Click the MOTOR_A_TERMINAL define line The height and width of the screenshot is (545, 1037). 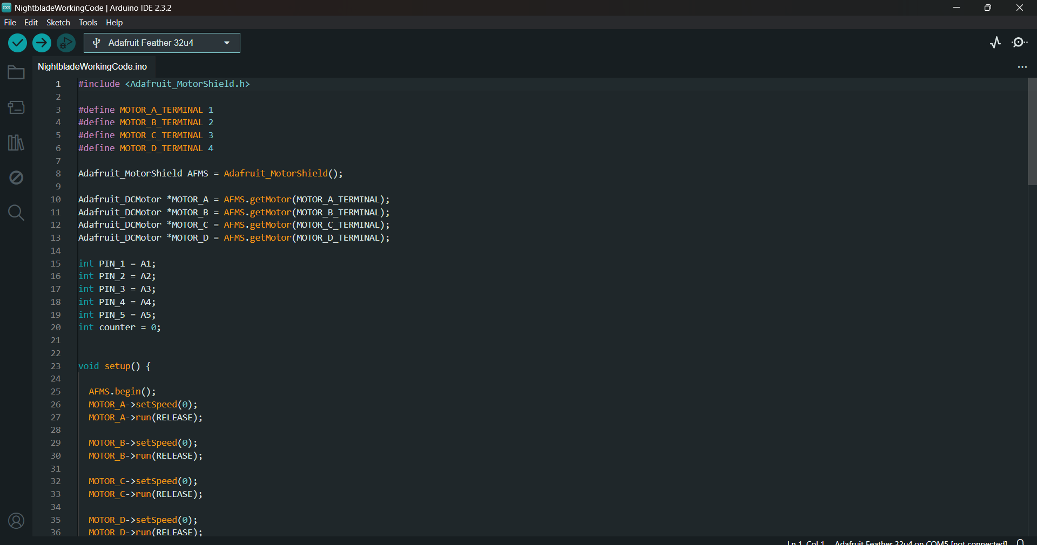tap(146, 110)
